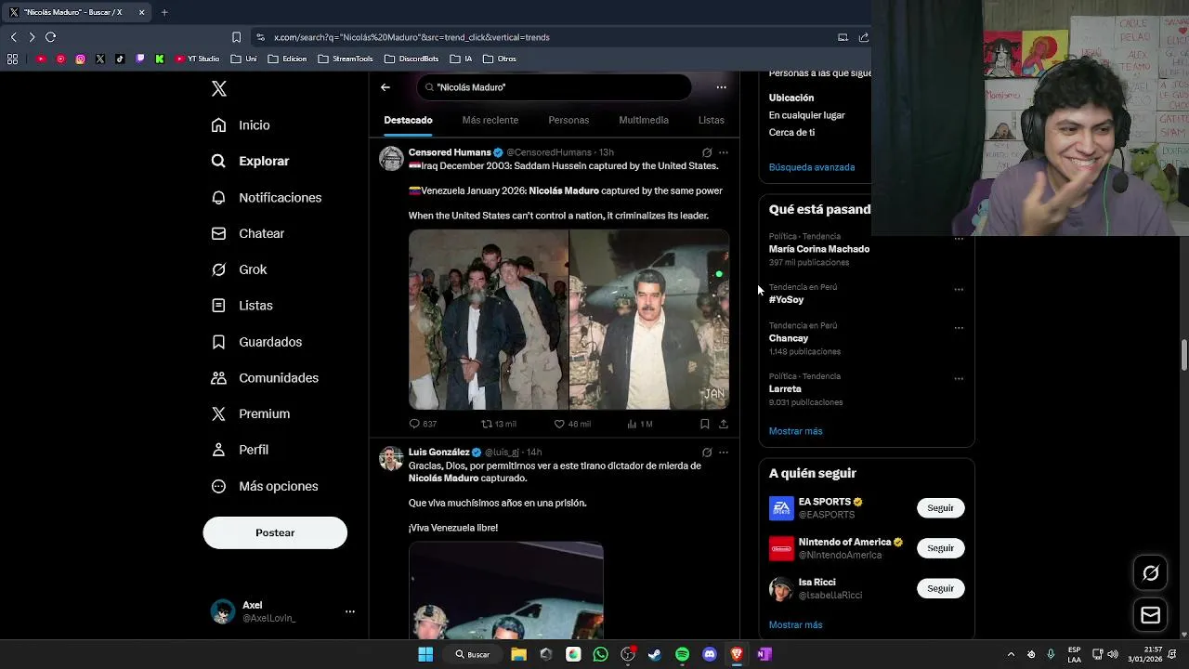Viewport: 1189px width, 669px height.
Task: Open the Saddam Hussein capture image
Action: pos(489,320)
